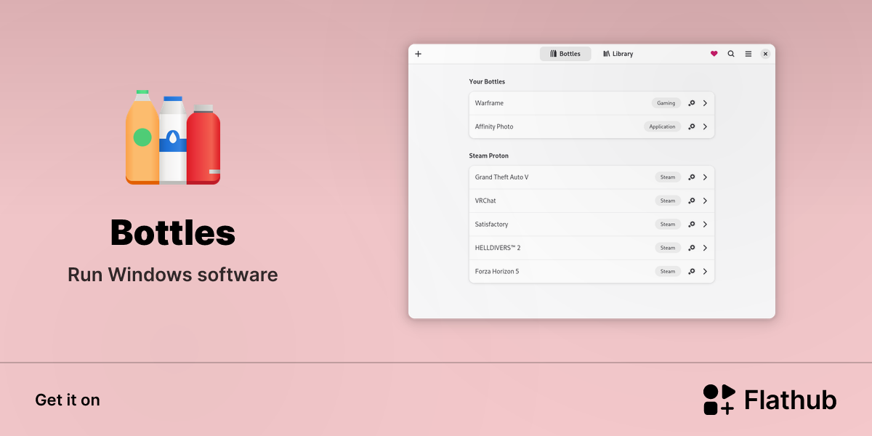872x436 pixels.
Task: Select the Steam tag in the Forza Horizon 5 row
Action: coord(668,272)
